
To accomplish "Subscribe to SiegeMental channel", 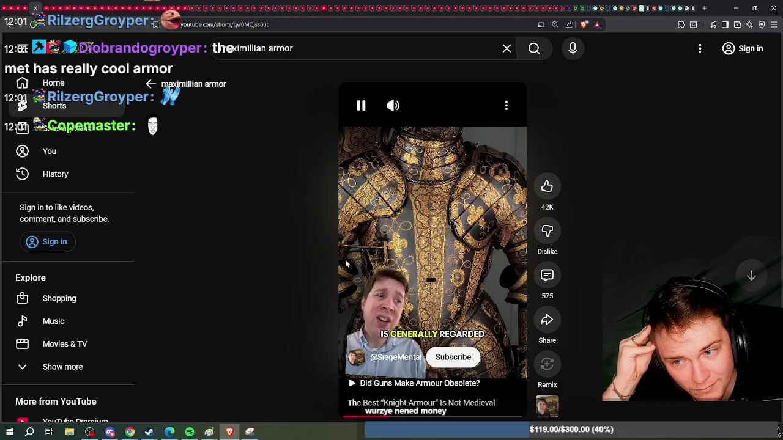I will (x=453, y=357).
